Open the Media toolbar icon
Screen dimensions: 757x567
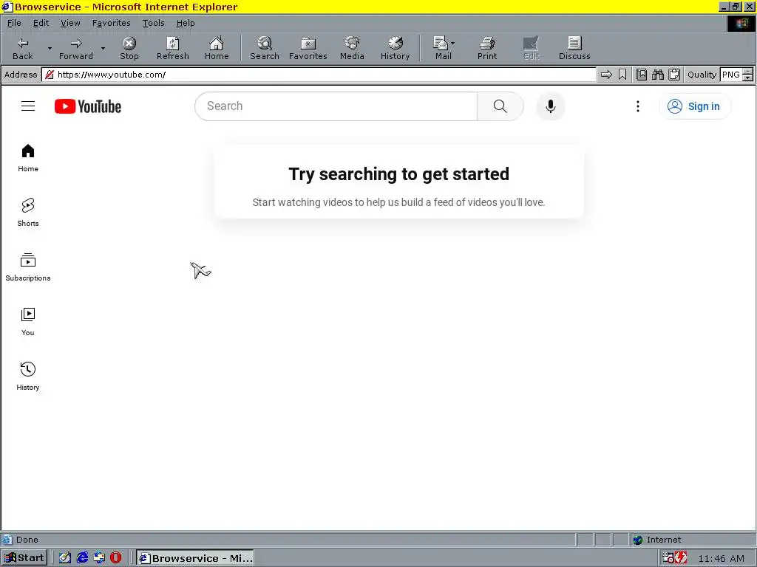coord(352,48)
